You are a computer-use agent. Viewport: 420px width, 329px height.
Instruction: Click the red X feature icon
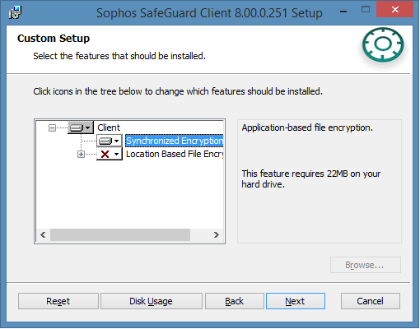(105, 154)
